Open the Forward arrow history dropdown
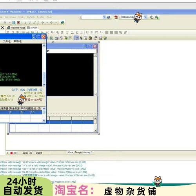 point(56,23)
